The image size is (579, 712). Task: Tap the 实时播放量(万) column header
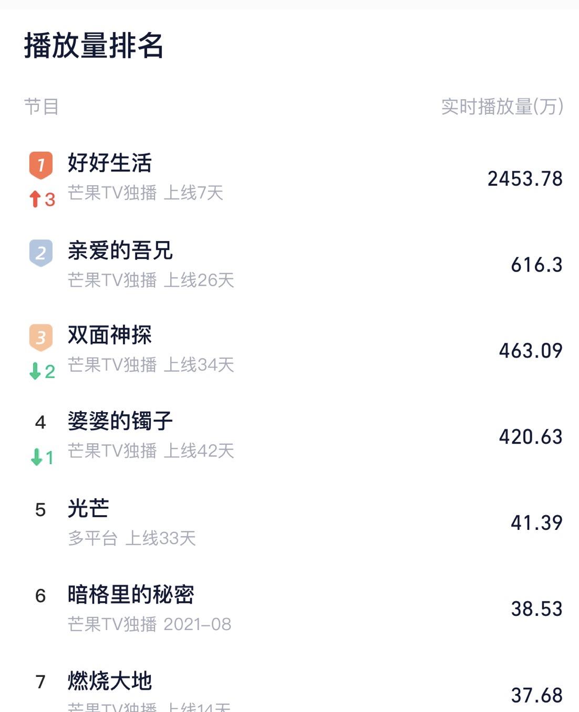pyautogui.click(x=502, y=107)
